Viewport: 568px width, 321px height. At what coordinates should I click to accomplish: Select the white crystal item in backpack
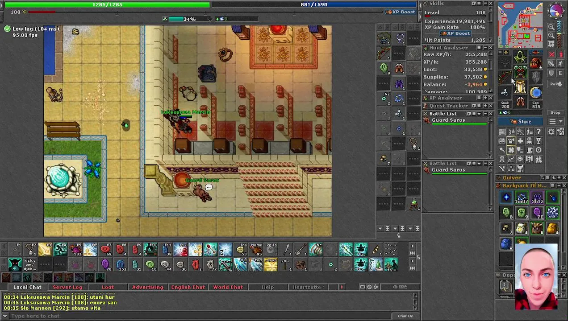coord(552,213)
